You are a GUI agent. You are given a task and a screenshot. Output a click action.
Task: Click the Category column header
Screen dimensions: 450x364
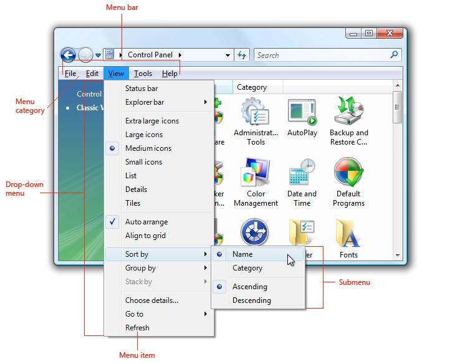(252, 87)
